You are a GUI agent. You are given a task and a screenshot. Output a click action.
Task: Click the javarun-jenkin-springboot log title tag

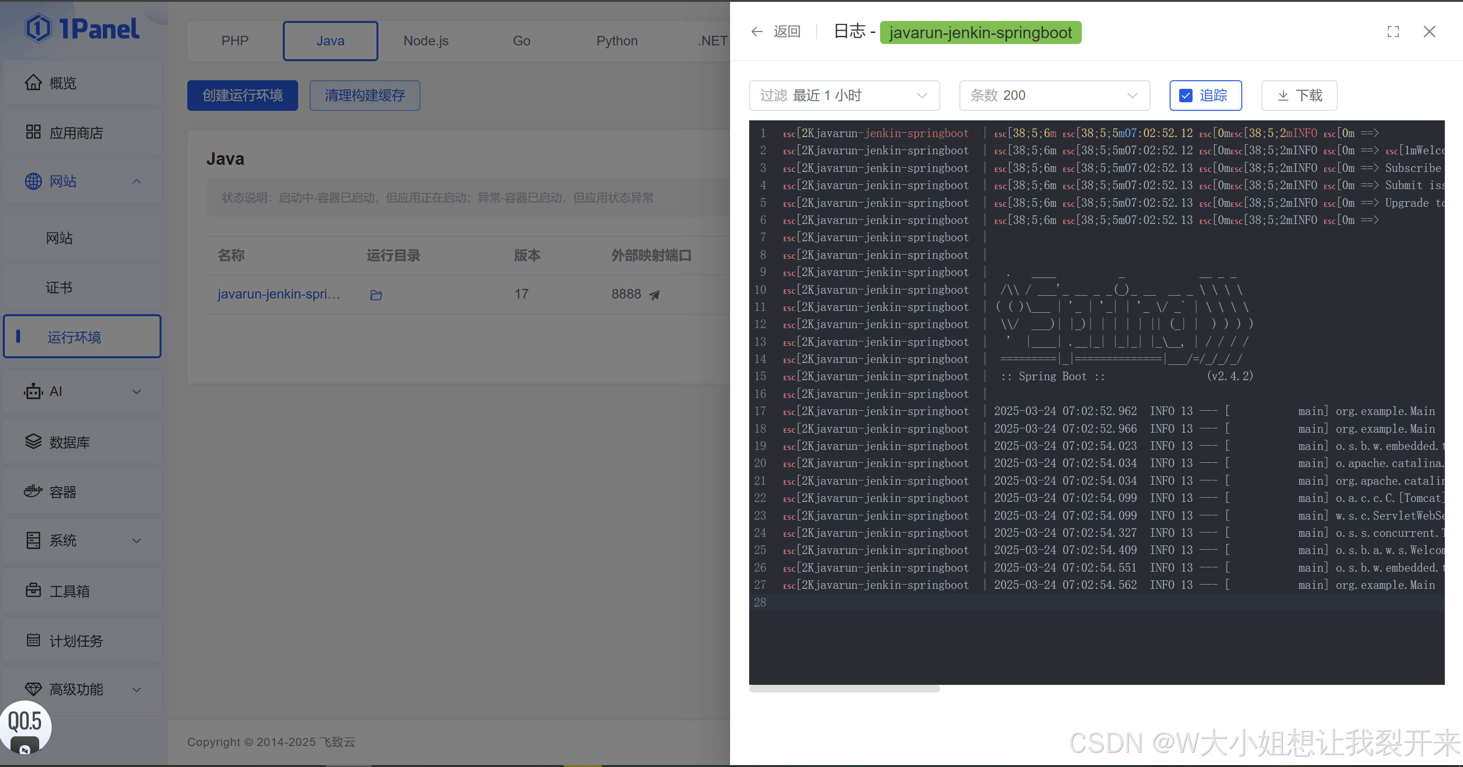980,32
